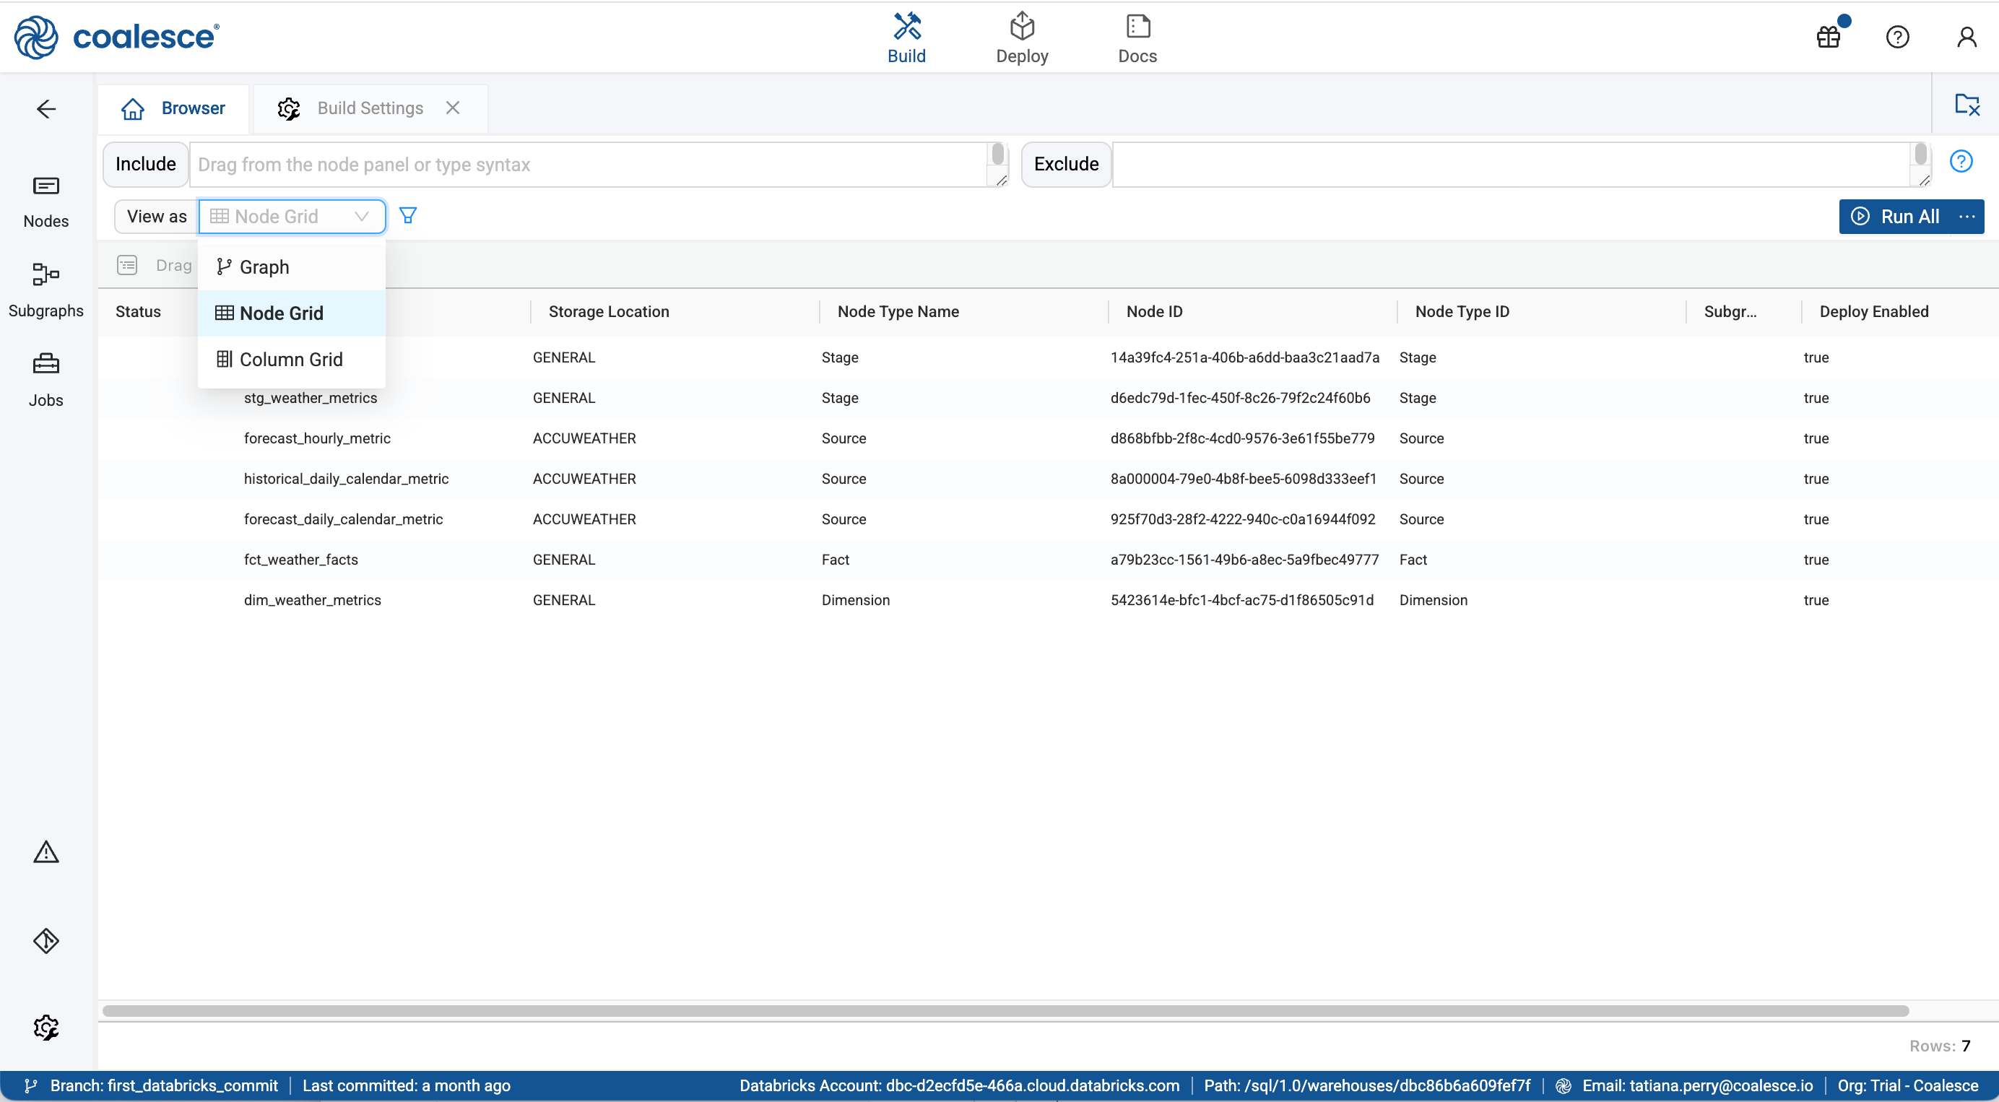This screenshot has width=1999, height=1102.
Task: Sort by Node Type ID column header
Action: [1462, 312]
